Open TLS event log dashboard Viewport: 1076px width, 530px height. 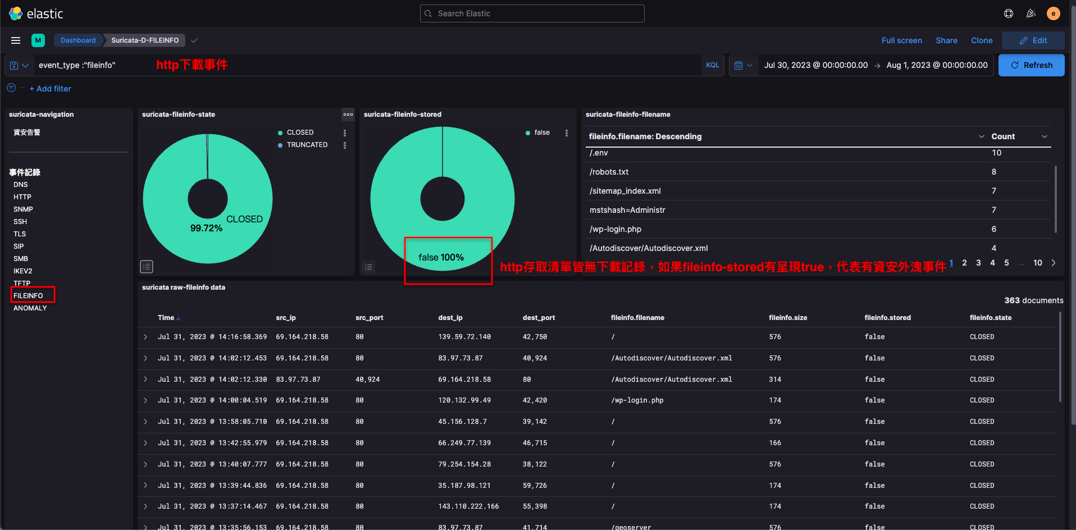point(20,234)
